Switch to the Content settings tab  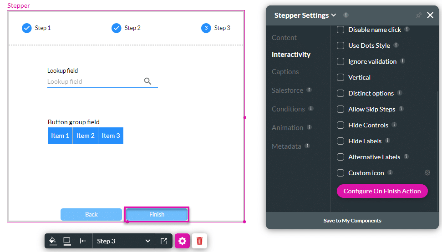(284, 38)
